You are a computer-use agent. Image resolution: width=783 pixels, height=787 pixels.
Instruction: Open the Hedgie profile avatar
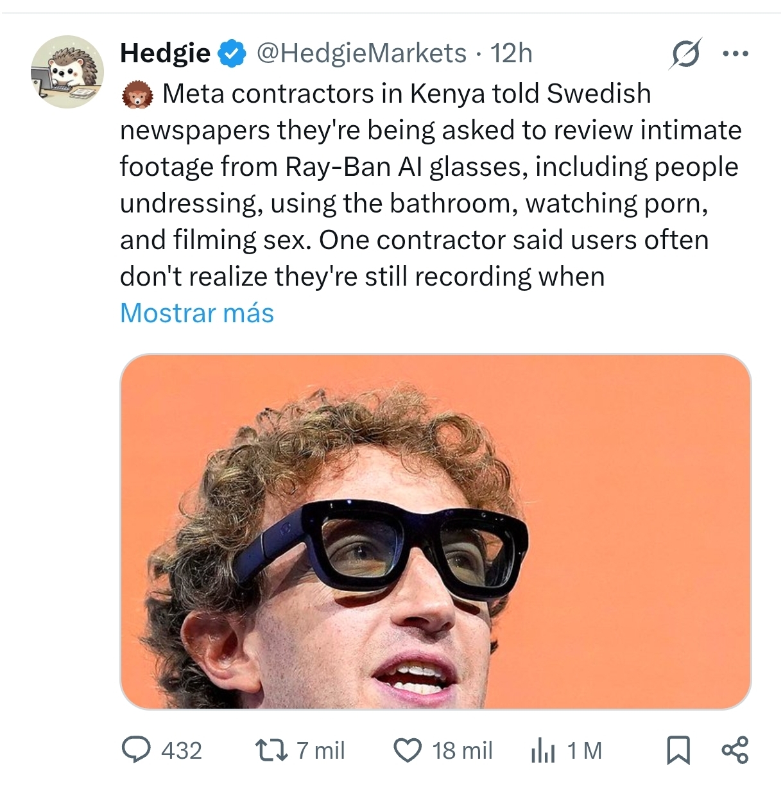click(67, 71)
